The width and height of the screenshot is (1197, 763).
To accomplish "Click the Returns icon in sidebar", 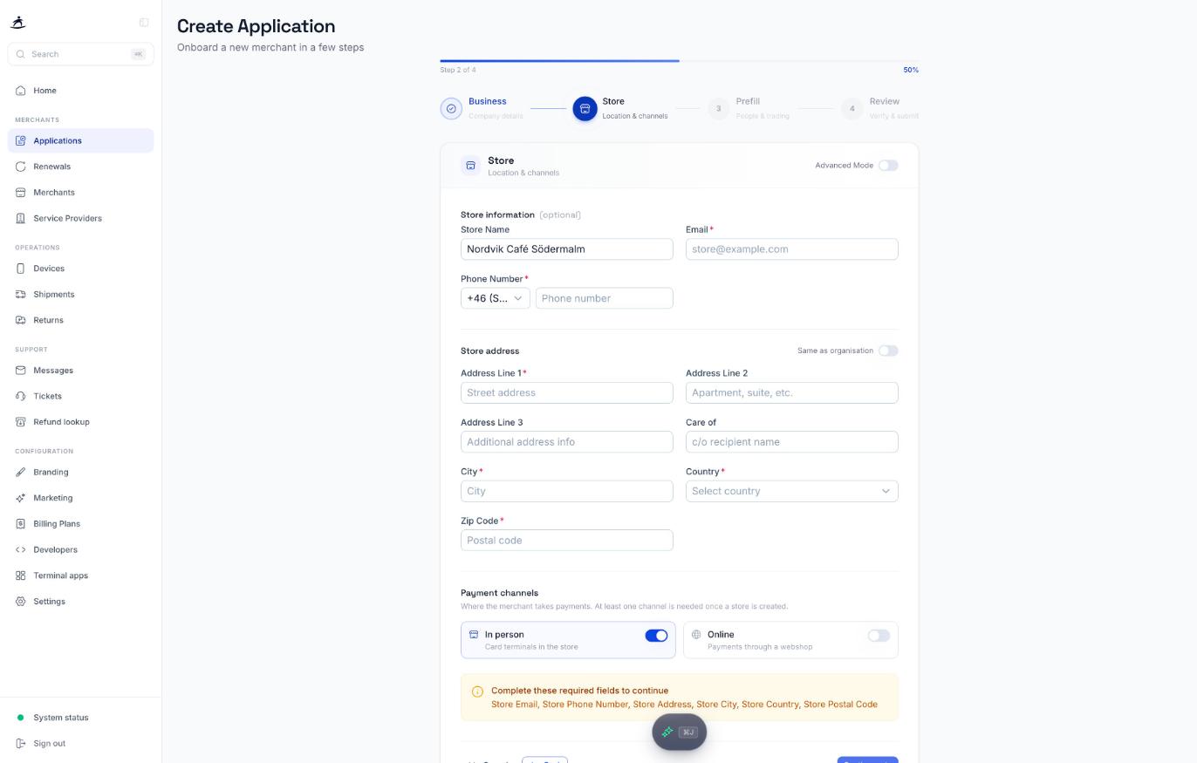I will 21,320.
